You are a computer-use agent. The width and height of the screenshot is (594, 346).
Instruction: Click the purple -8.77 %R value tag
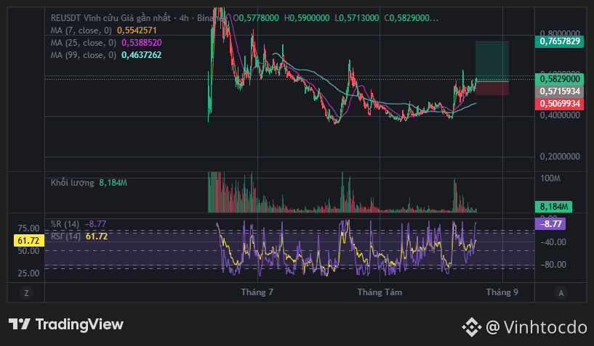(550, 224)
